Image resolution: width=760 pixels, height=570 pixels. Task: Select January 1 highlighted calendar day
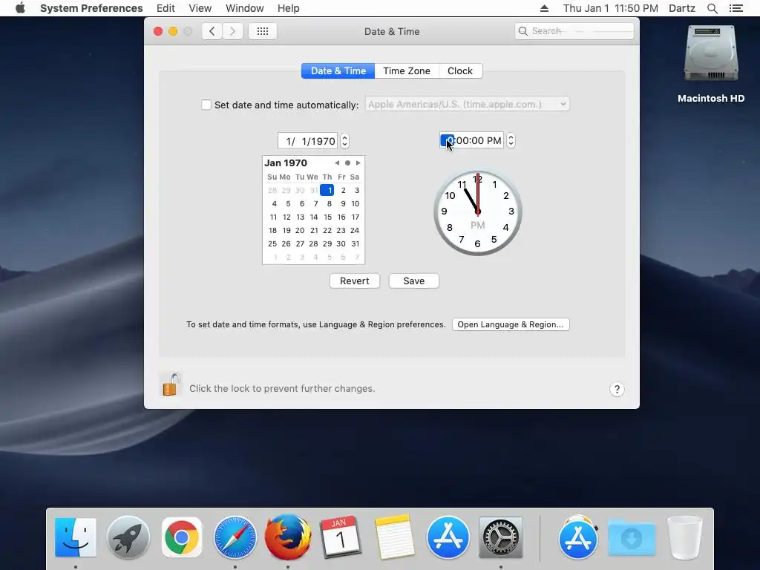coord(327,190)
